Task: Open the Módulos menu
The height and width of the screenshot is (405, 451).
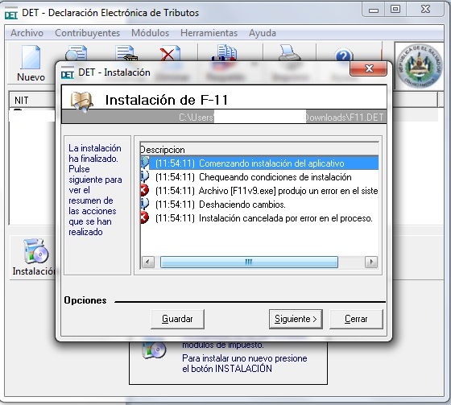Action: [150, 33]
